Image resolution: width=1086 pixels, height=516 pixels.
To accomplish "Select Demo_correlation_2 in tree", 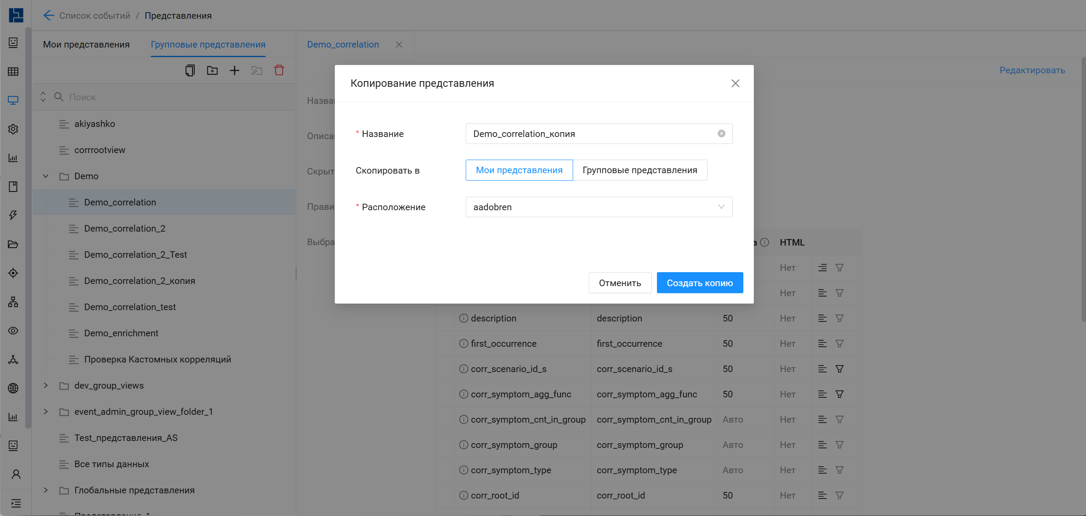I will 125,229.
